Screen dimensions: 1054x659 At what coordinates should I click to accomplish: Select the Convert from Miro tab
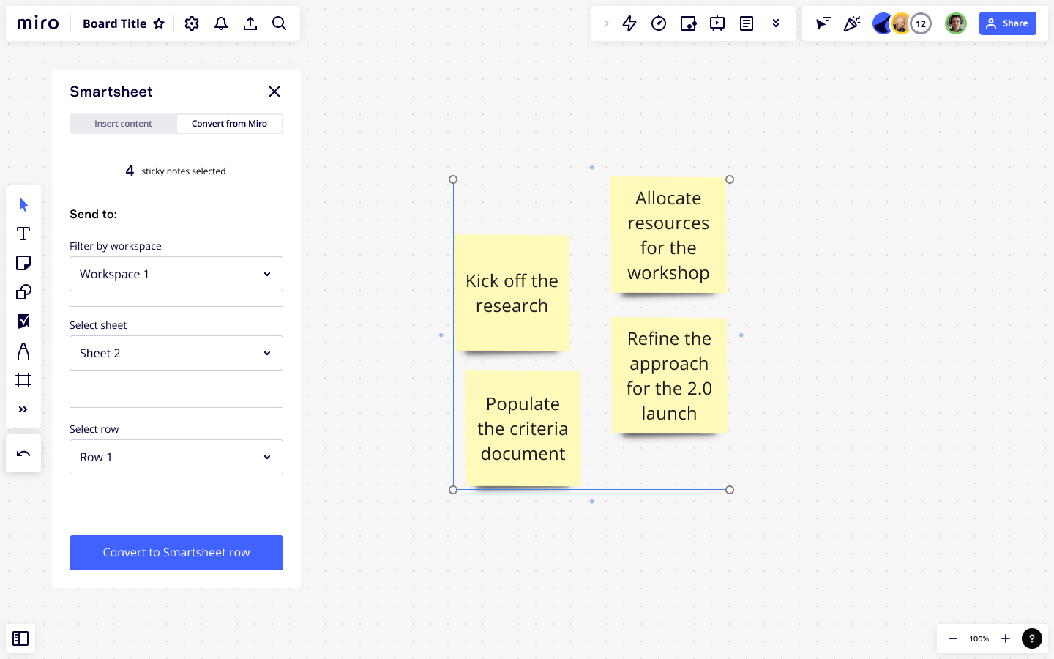pyautogui.click(x=229, y=124)
